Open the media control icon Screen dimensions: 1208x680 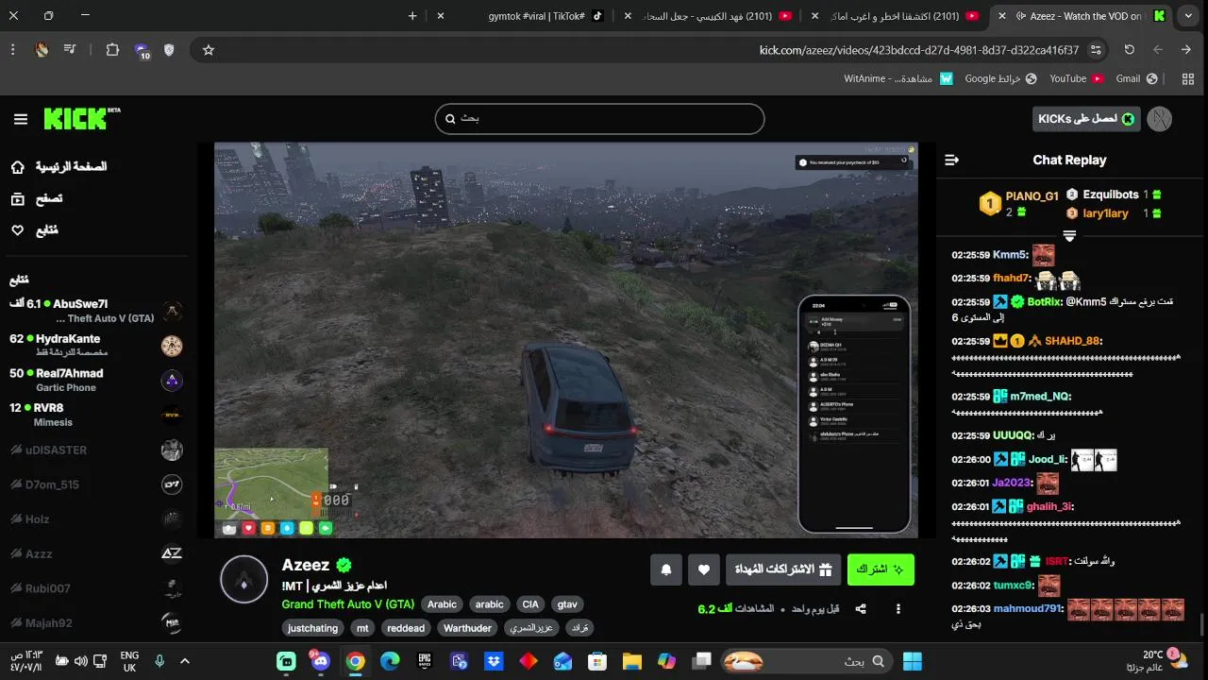pyautogui.click(x=70, y=50)
